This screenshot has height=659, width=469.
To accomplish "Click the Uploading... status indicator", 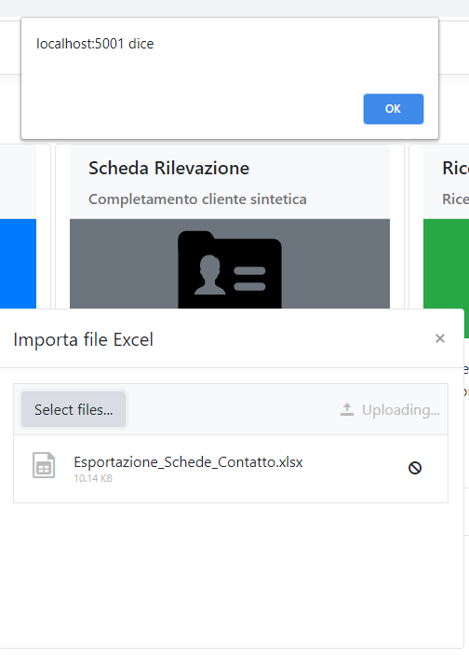I will 390,409.
